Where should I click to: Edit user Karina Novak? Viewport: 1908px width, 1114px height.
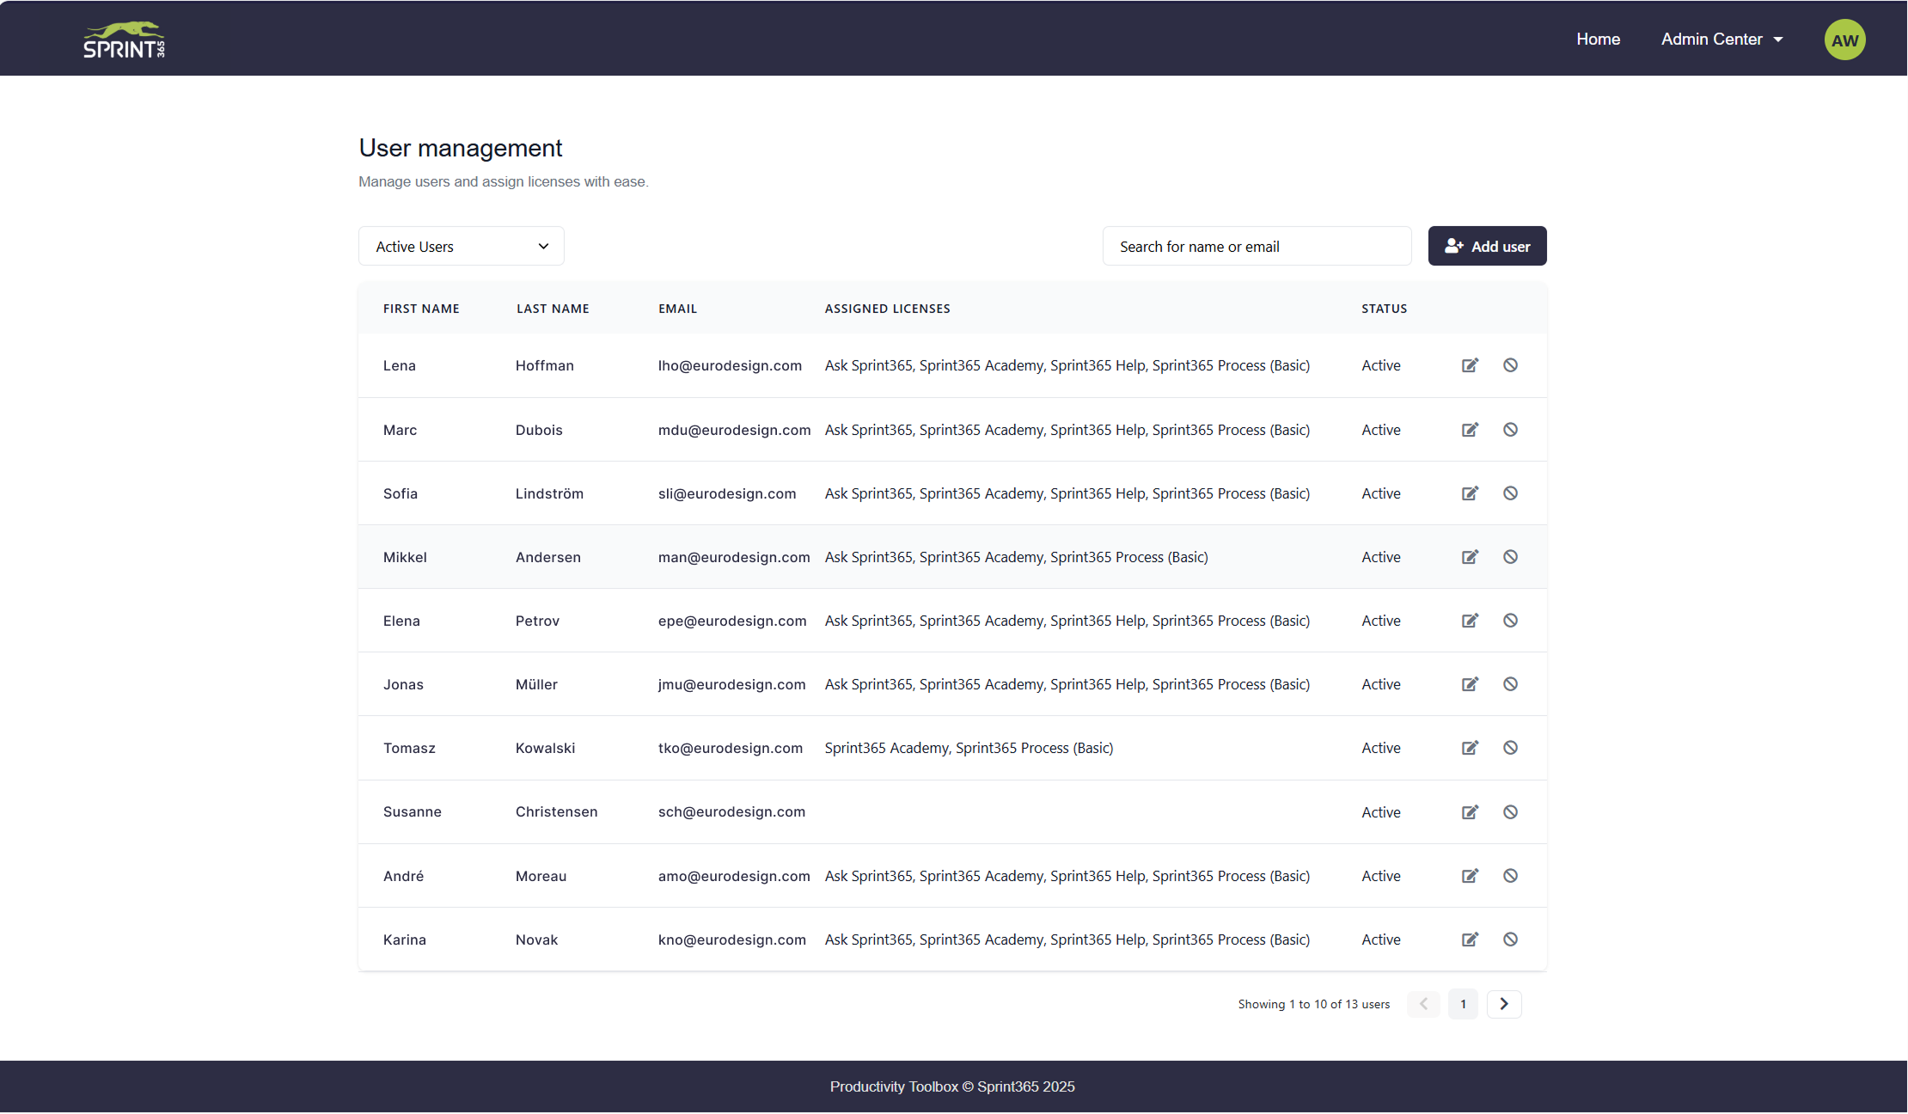[1470, 940]
